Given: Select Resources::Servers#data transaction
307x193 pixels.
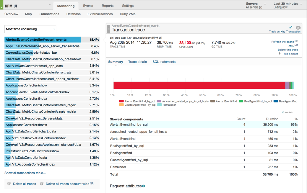Looking at the screenshot, I should [52, 118].
